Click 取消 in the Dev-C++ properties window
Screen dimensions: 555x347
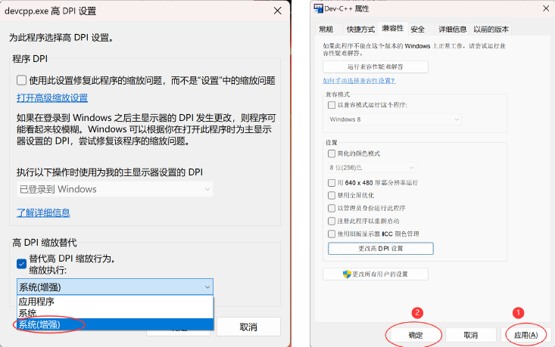(471, 335)
